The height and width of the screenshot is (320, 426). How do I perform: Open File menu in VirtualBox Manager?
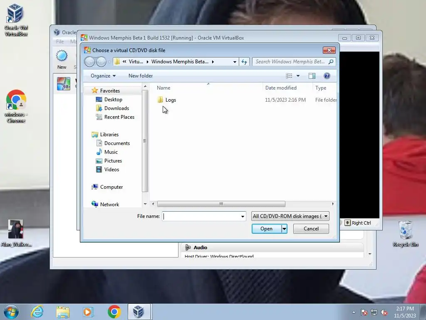click(60, 41)
